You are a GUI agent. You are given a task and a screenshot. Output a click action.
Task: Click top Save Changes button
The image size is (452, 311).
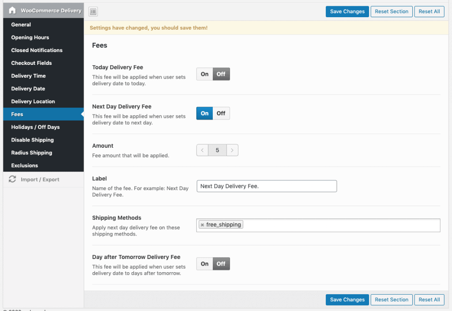point(347,11)
